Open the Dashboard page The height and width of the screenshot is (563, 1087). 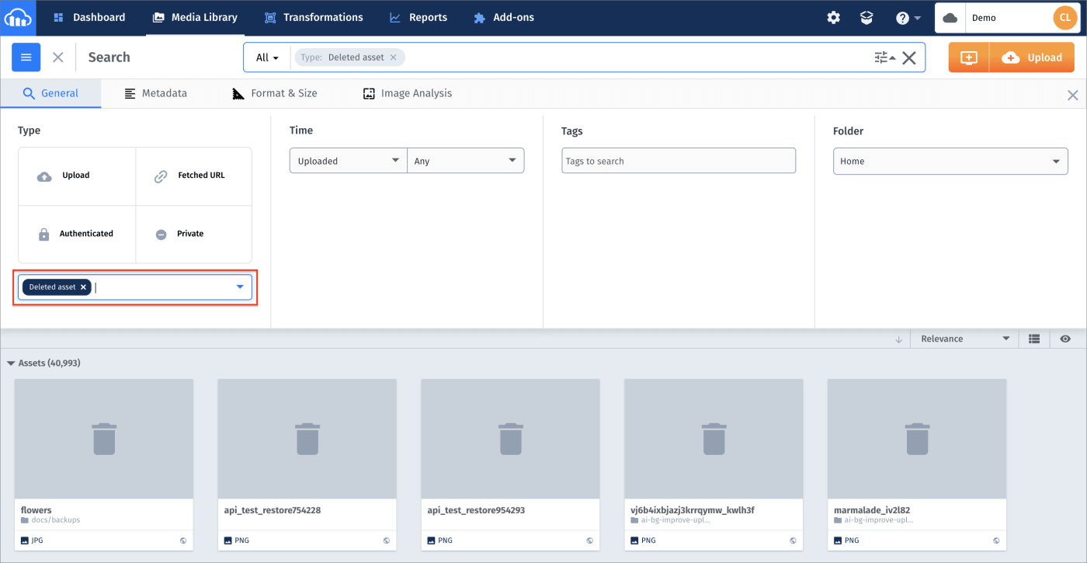point(89,17)
